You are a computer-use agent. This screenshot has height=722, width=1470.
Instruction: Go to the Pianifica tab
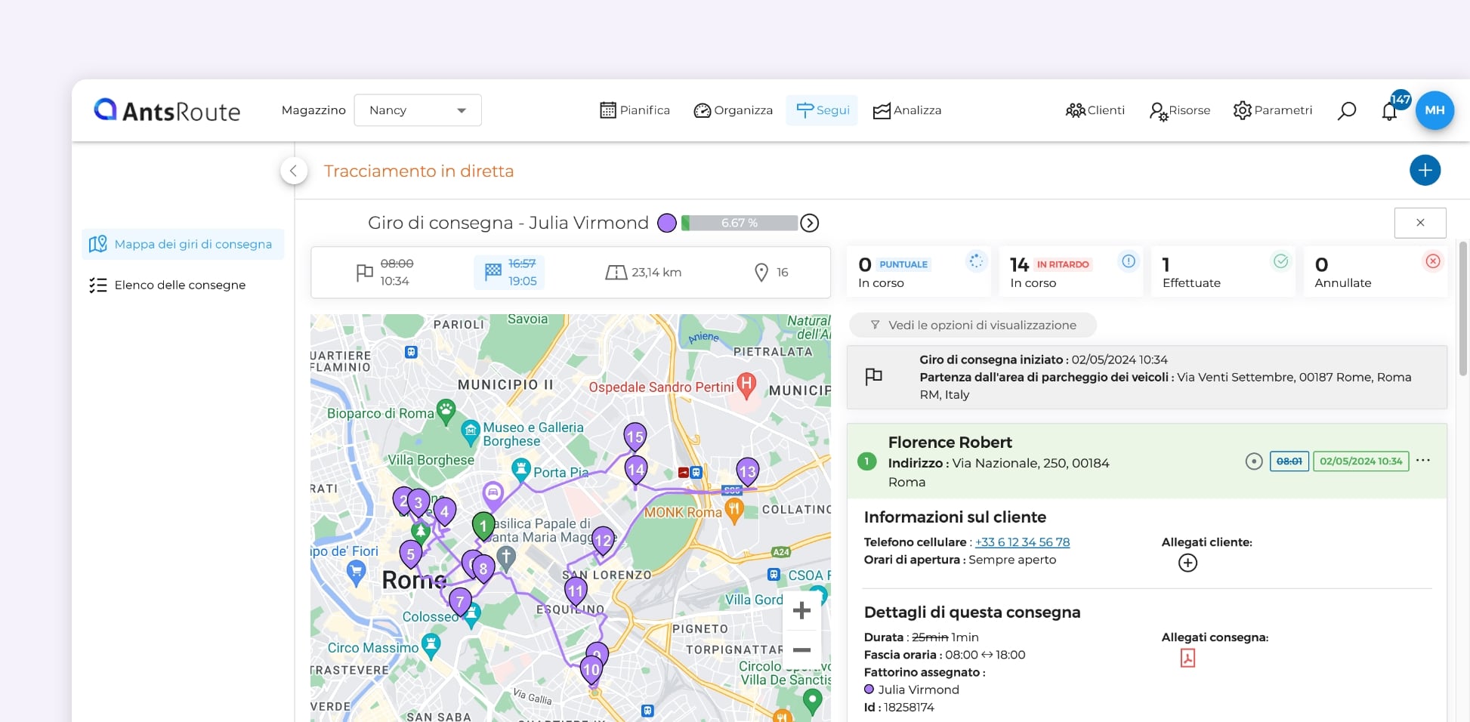pyautogui.click(x=635, y=110)
